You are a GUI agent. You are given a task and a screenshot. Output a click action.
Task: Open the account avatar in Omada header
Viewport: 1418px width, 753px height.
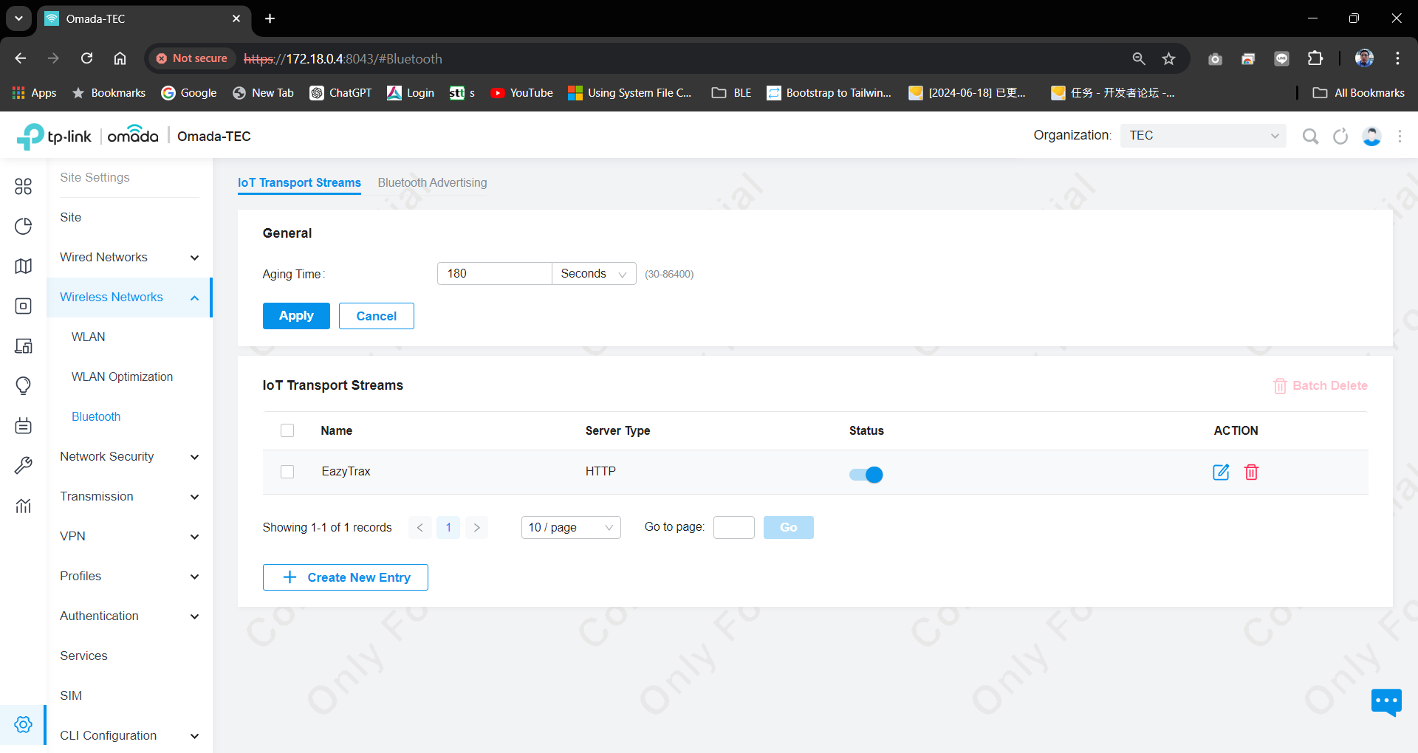click(x=1371, y=136)
